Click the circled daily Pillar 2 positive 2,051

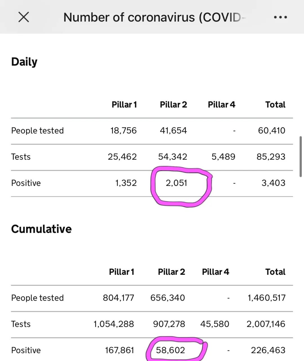point(176,183)
